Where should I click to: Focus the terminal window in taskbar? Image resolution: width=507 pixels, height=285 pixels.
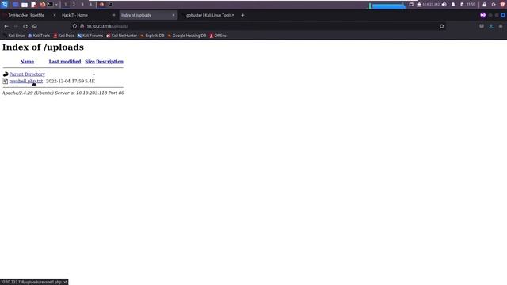coord(111,5)
